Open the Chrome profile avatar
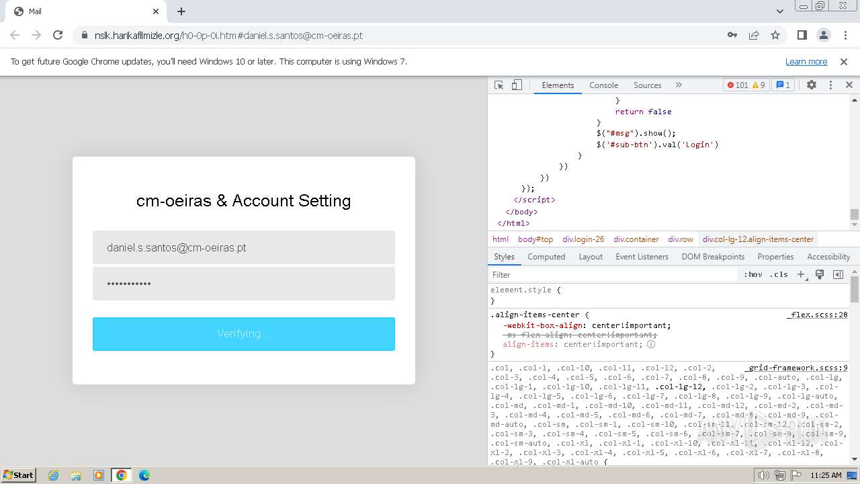The image size is (860, 484). point(823,35)
